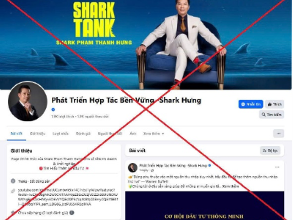Select the Bài viết tab

tap(16, 133)
